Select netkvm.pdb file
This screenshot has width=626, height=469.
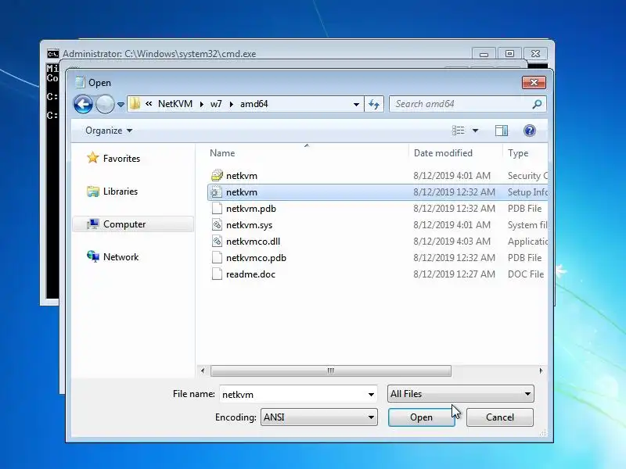point(377,209)
